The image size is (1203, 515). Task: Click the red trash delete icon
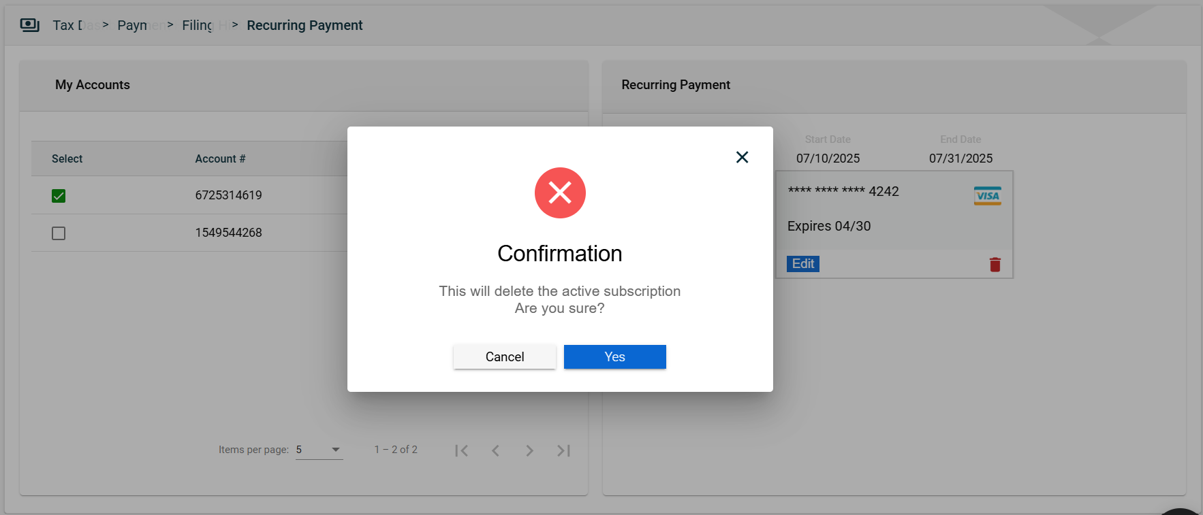click(995, 265)
